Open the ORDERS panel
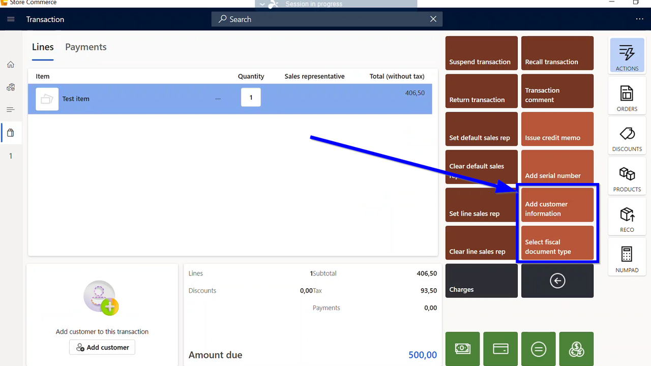Viewport: 651px width, 366px height. pyautogui.click(x=627, y=96)
